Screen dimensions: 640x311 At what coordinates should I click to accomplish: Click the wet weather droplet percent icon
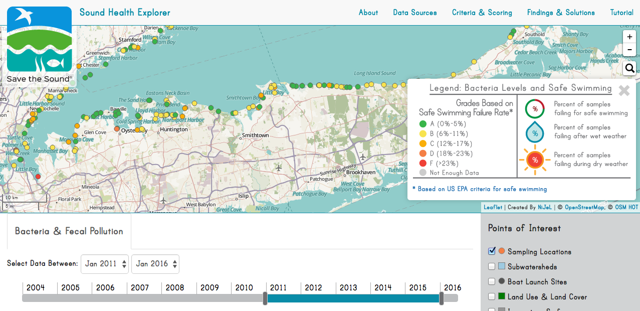coord(535,132)
